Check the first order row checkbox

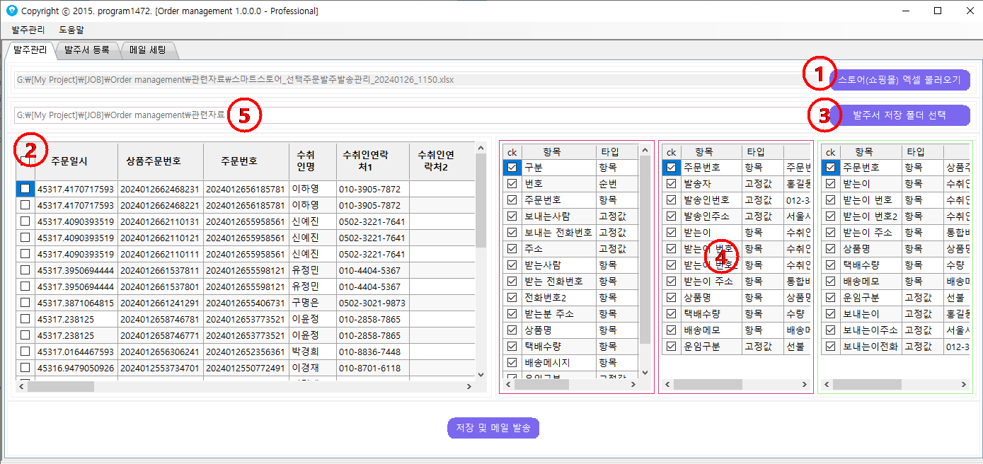tap(23, 188)
